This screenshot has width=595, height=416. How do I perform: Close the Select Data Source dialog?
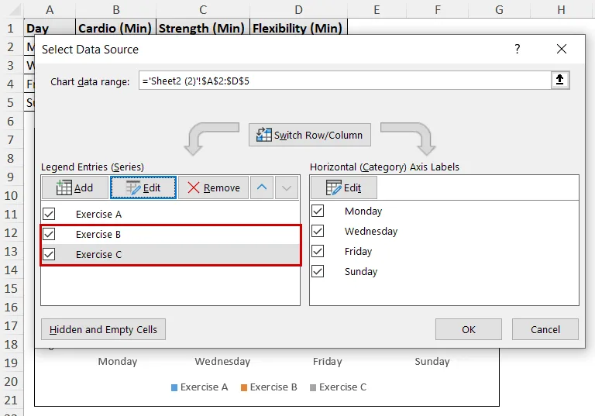561,49
